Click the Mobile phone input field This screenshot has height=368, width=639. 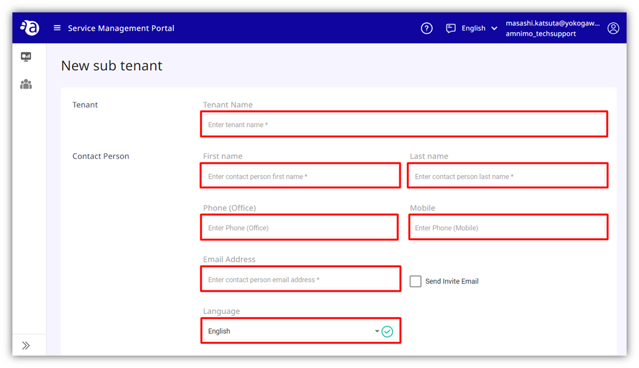coord(508,228)
